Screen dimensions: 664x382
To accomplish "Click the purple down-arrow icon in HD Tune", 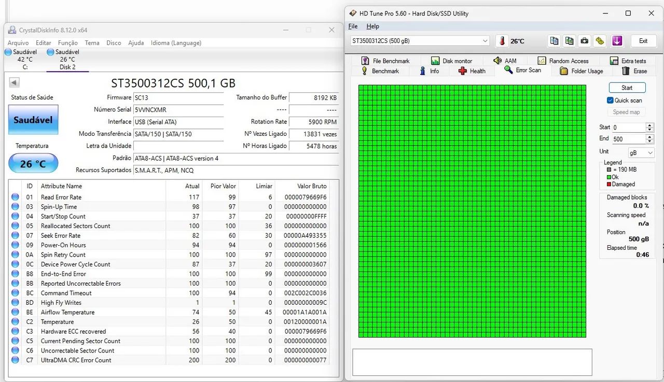I will click(617, 41).
